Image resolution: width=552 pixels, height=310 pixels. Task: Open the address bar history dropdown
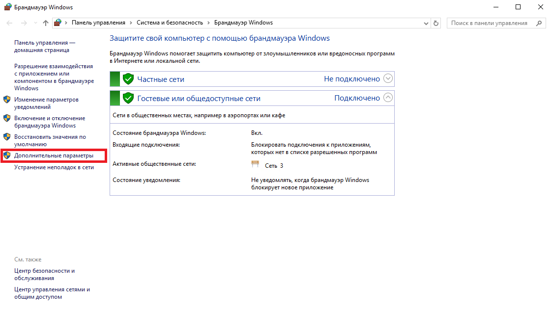pyautogui.click(x=426, y=23)
